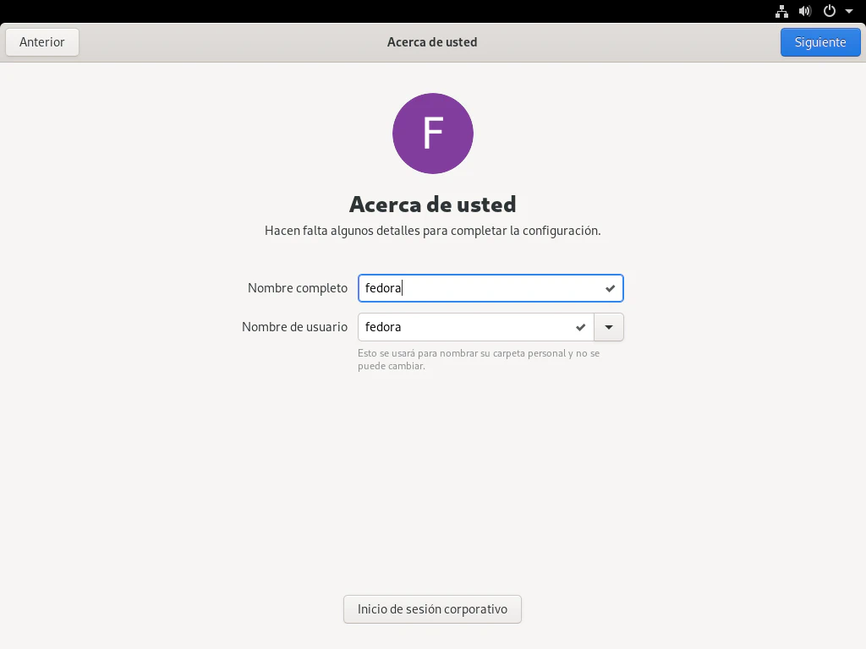Click the checkmark inside Nombre completo field
The width and height of the screenshot is (866, 649).
pos(611,289)
